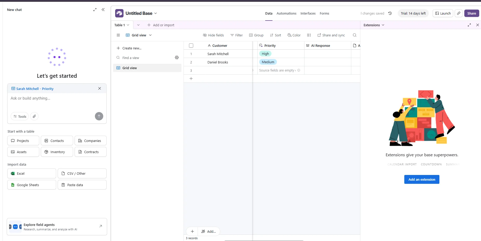
Task: Choose Paste data import option
Action: click(x=82, y=185)
